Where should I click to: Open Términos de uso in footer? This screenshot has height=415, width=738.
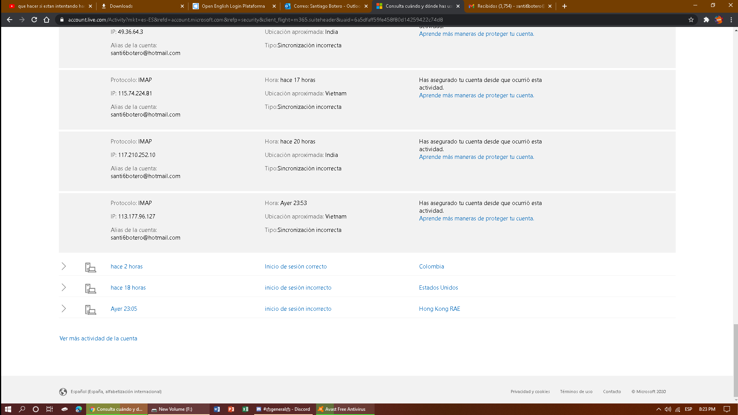[x=576, y=392]
